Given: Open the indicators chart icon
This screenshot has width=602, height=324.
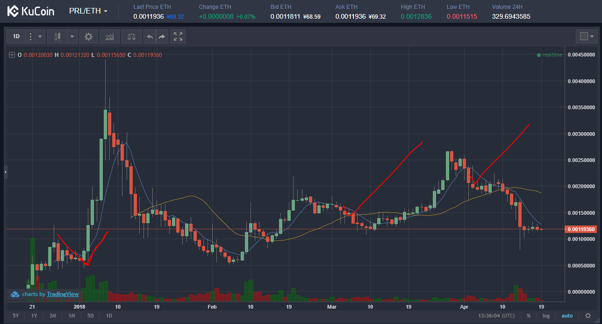Looking at the screenshot, I should tap(109, 36).
